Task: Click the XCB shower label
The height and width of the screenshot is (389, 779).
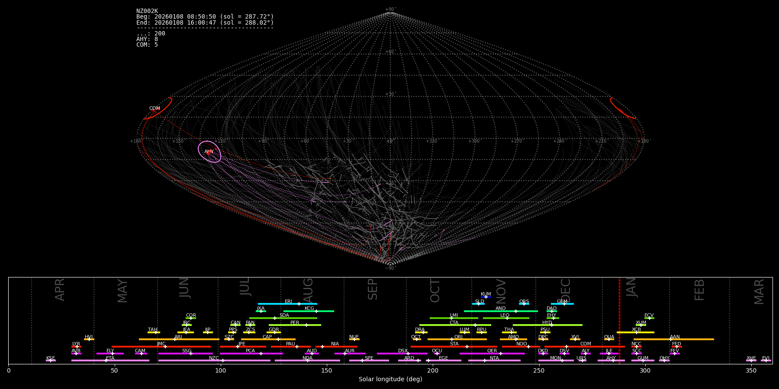Action: pos(637,330)
